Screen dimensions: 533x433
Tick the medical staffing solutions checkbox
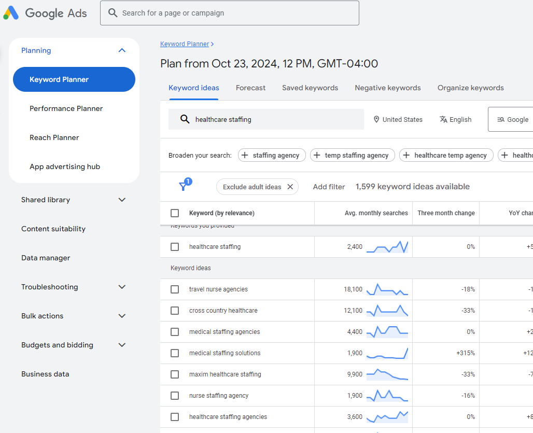click(x=175, y=353)
